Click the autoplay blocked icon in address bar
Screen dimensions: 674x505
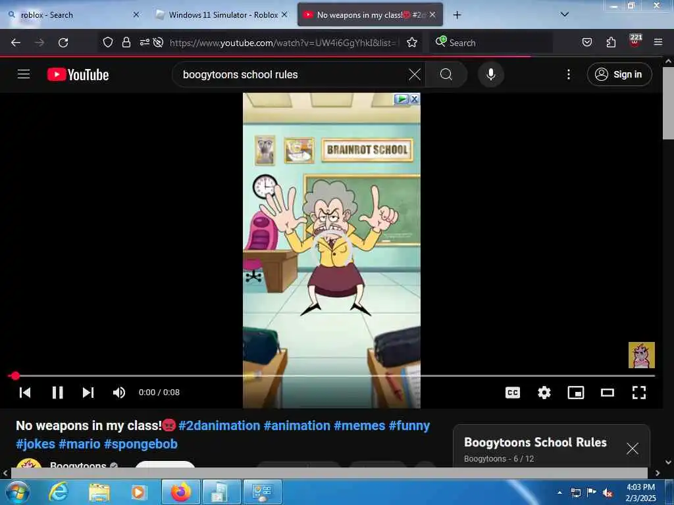pyautogui.click(x=158, y=42)
